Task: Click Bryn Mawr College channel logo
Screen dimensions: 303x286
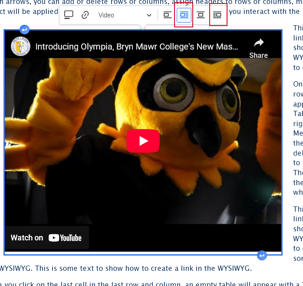Action: coord(20,47)
